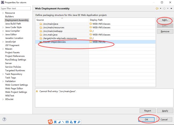
Task: Expand the Java Compiler tree node
Action: [x=3, y=31]
